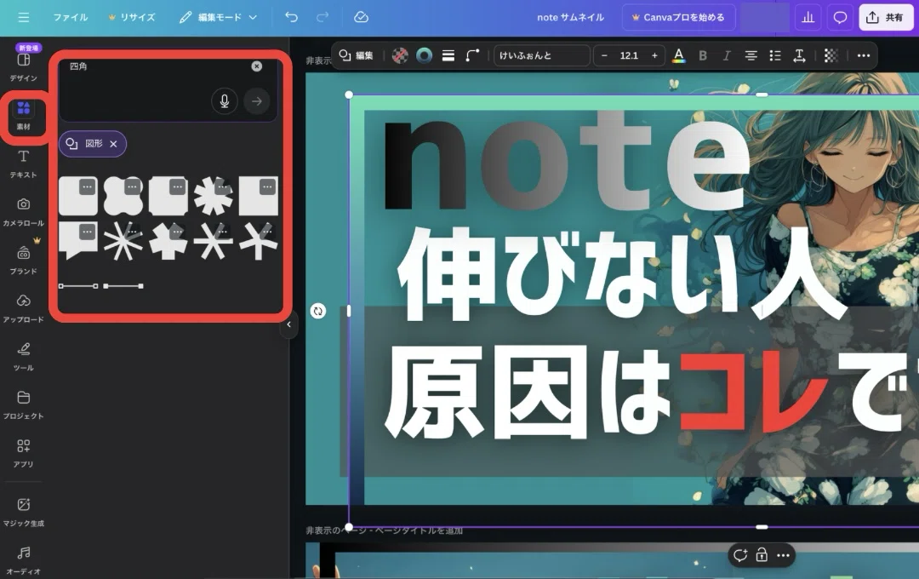Open the border style lines icon
Viewport: 919px width, 579px height.
tap(448, 55)
